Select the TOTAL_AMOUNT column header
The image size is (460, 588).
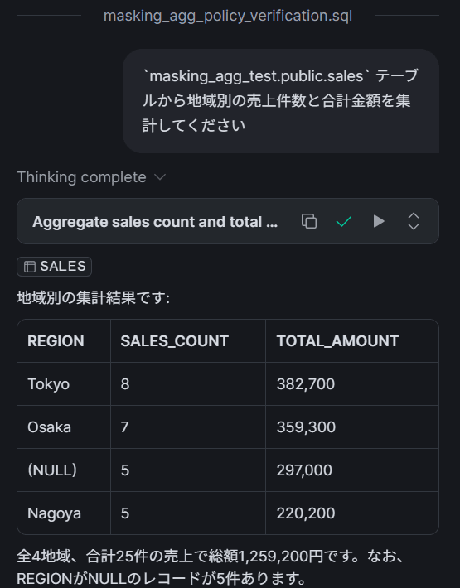352,341
